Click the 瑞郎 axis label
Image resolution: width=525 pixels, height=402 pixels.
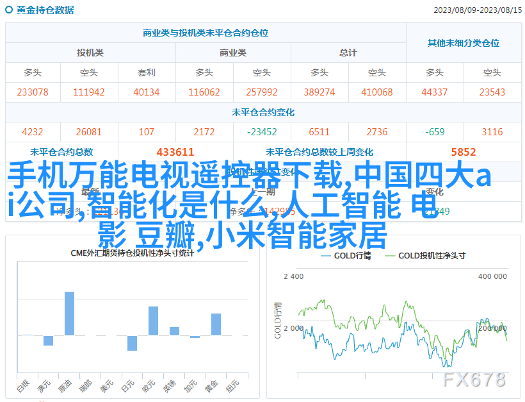[x=85, y=386]
